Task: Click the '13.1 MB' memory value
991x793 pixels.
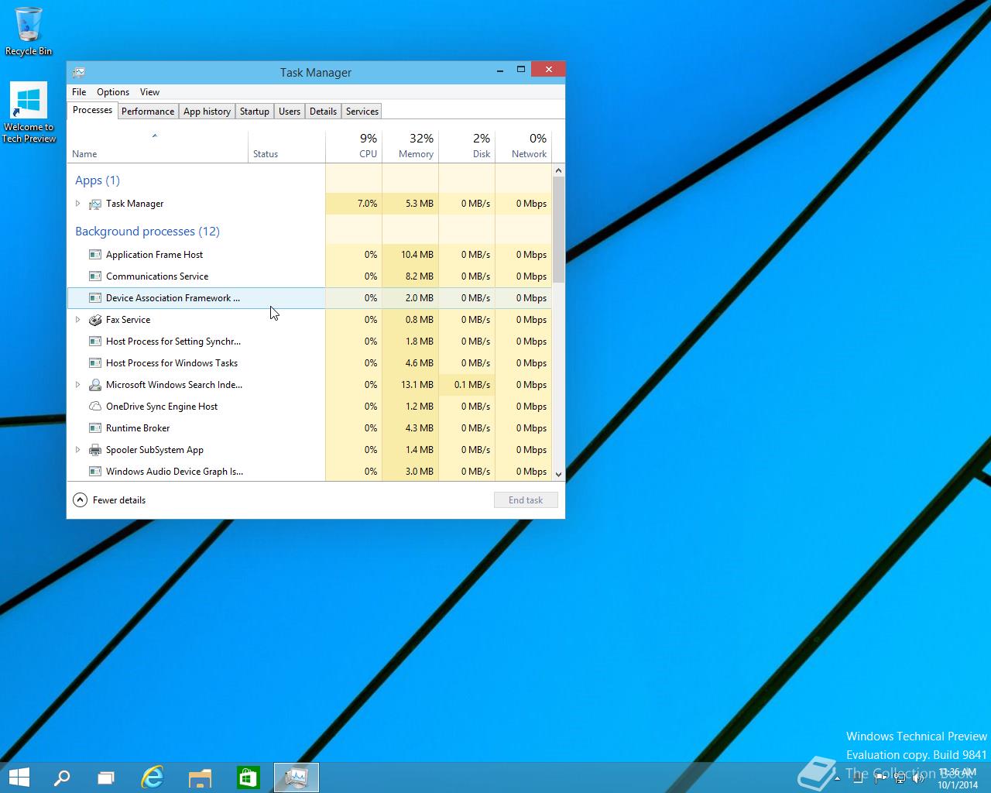Action: [417, 385]
